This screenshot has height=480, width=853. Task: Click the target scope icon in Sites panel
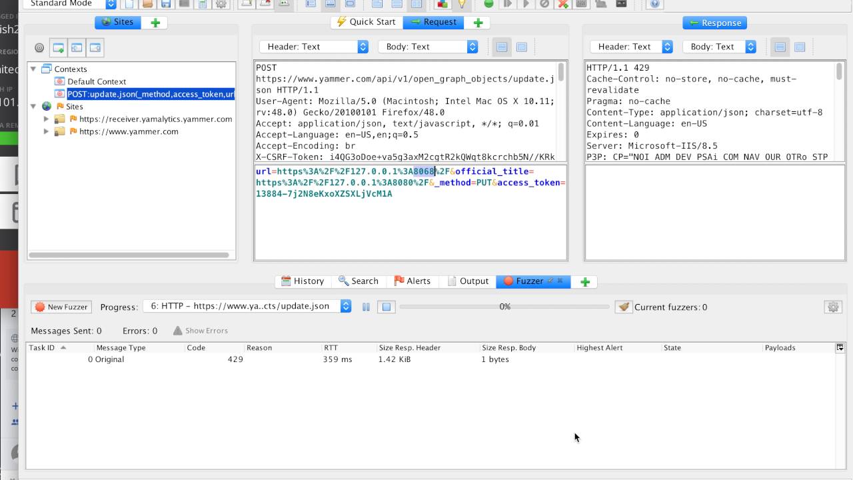[39, 47]
